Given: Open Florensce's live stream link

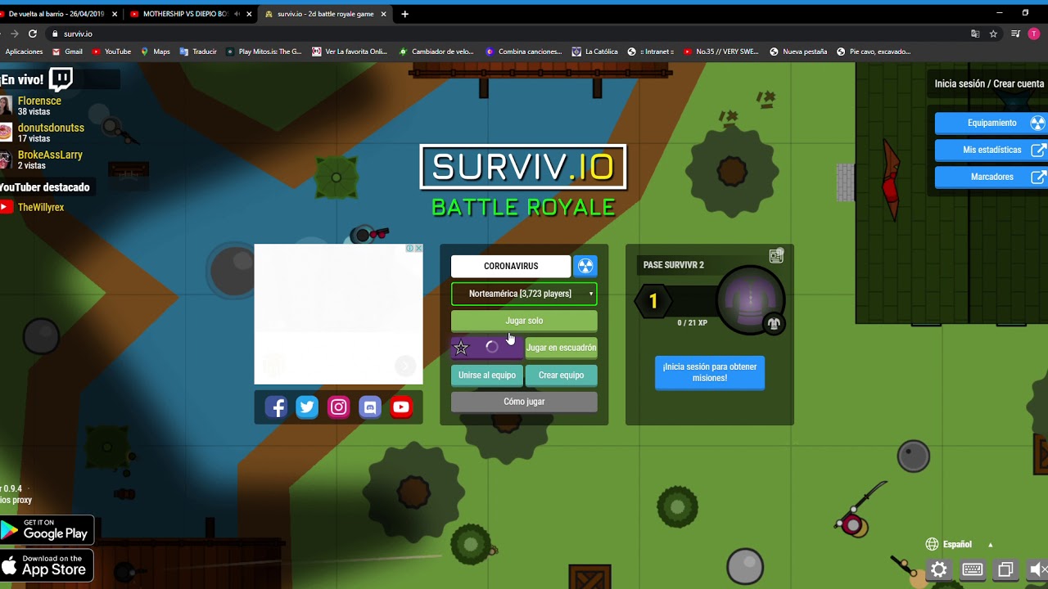Looking at the screenshot, I should pyautogui.click(x=39, y=101).
